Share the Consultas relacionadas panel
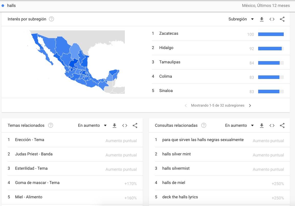Viewport: 295px width, 206px height. tap(282, 125)
